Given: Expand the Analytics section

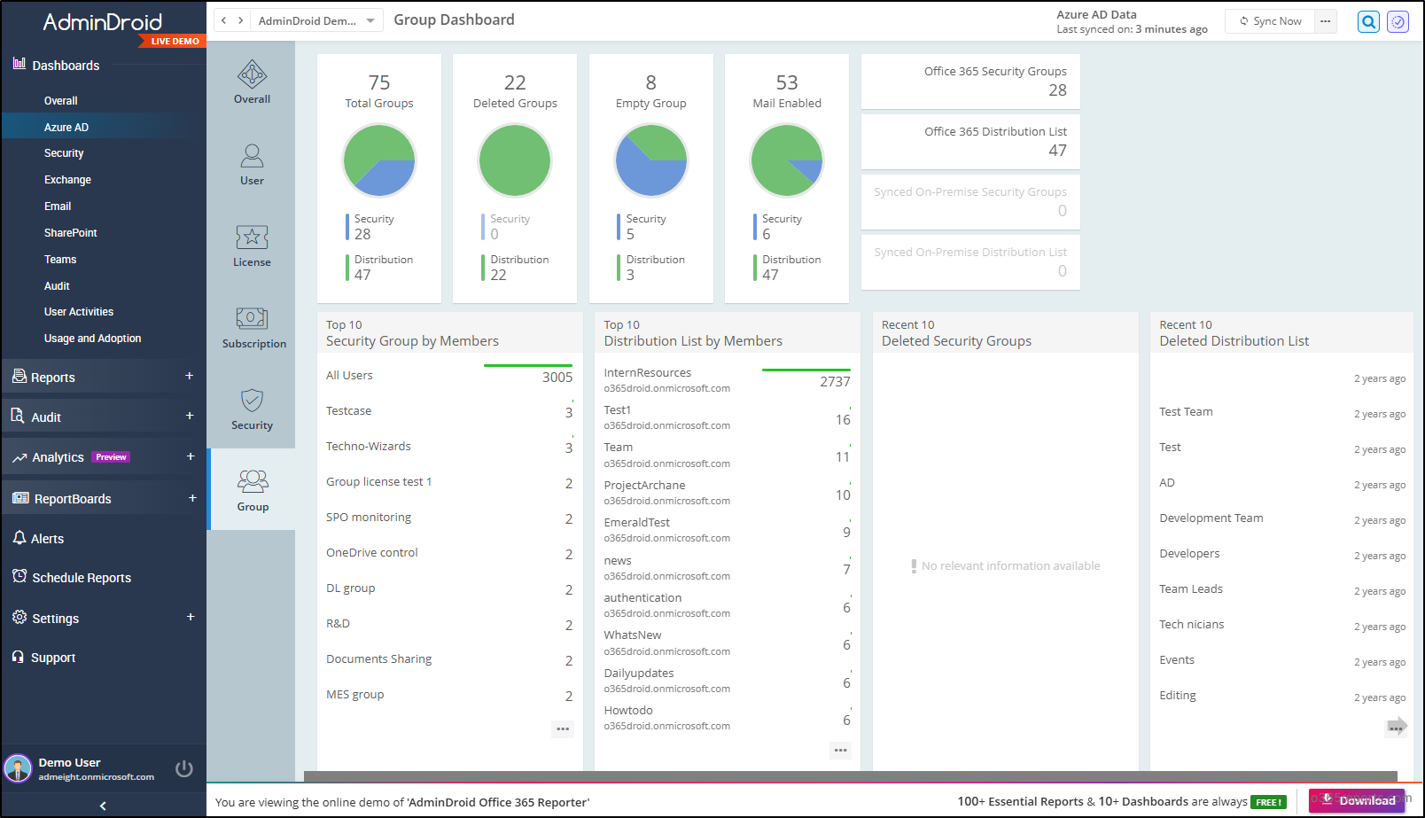Looking at the screenshot, I should 190,457.
